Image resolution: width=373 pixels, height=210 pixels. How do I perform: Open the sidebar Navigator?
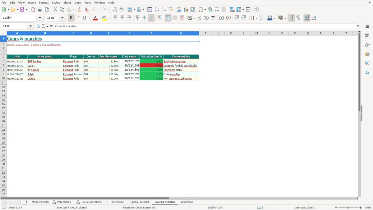pyautogui.click(x=367, y=63)
